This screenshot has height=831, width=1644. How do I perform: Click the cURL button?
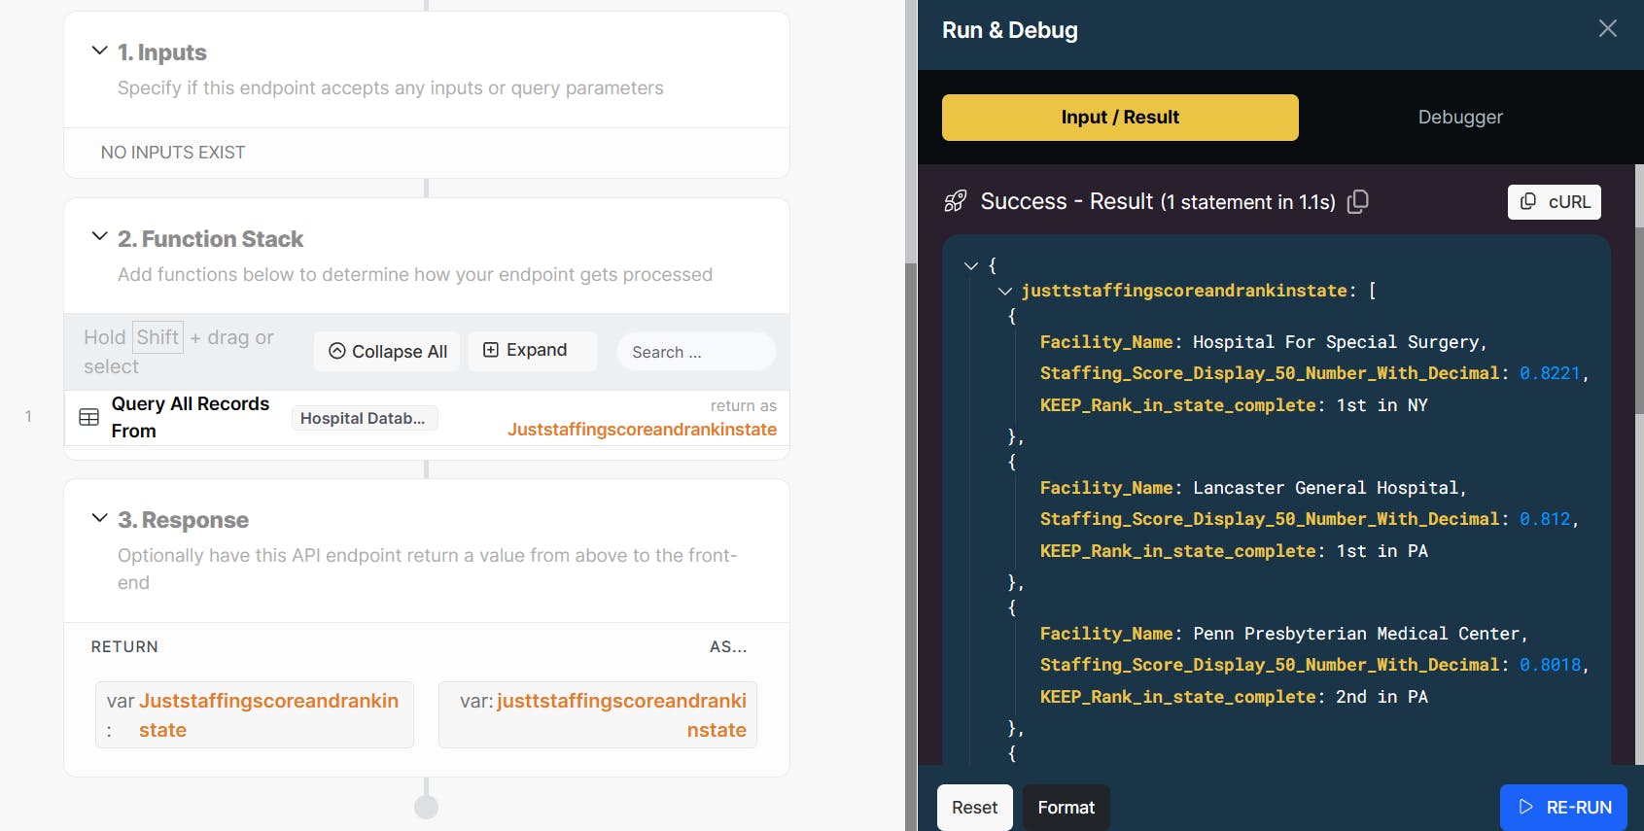[x=1554, y=202]
